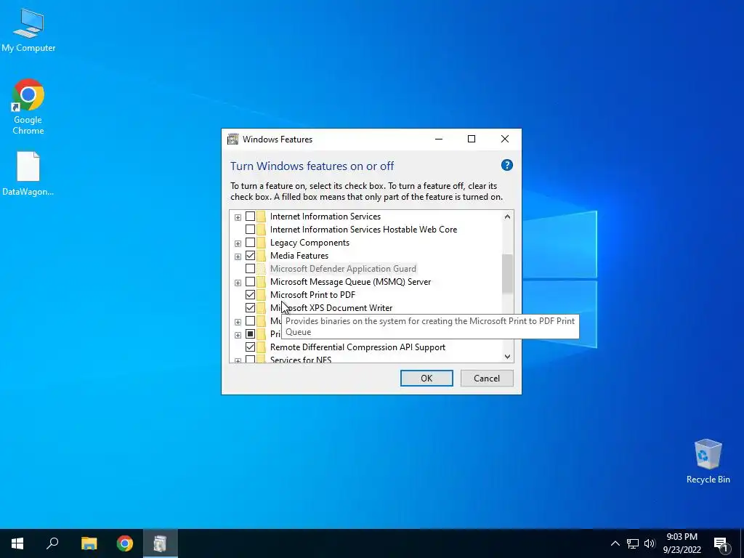Image resolution: width=744 pixels, height=558 pixels.
Task: Click the Remote Differential Compression folder icon
Action: pos(262,347)
